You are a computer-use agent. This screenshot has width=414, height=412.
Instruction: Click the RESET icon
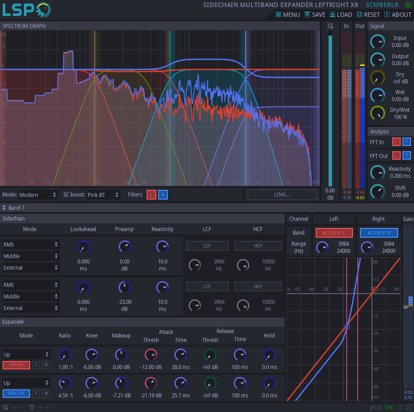pyautogui.click(x=360, y=15)
